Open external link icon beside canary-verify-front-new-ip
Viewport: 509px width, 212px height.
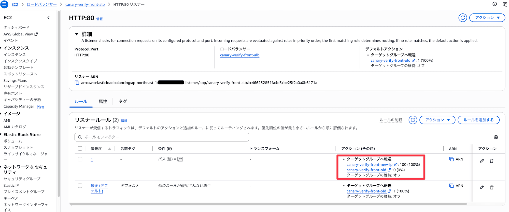click(396, 165)
